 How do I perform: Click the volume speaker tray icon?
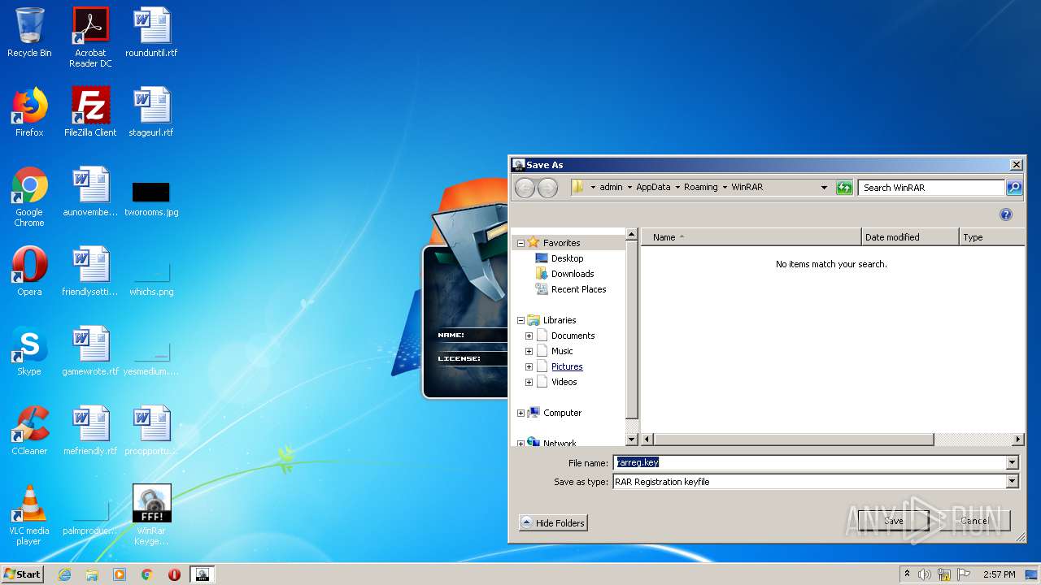click(925, 574)
